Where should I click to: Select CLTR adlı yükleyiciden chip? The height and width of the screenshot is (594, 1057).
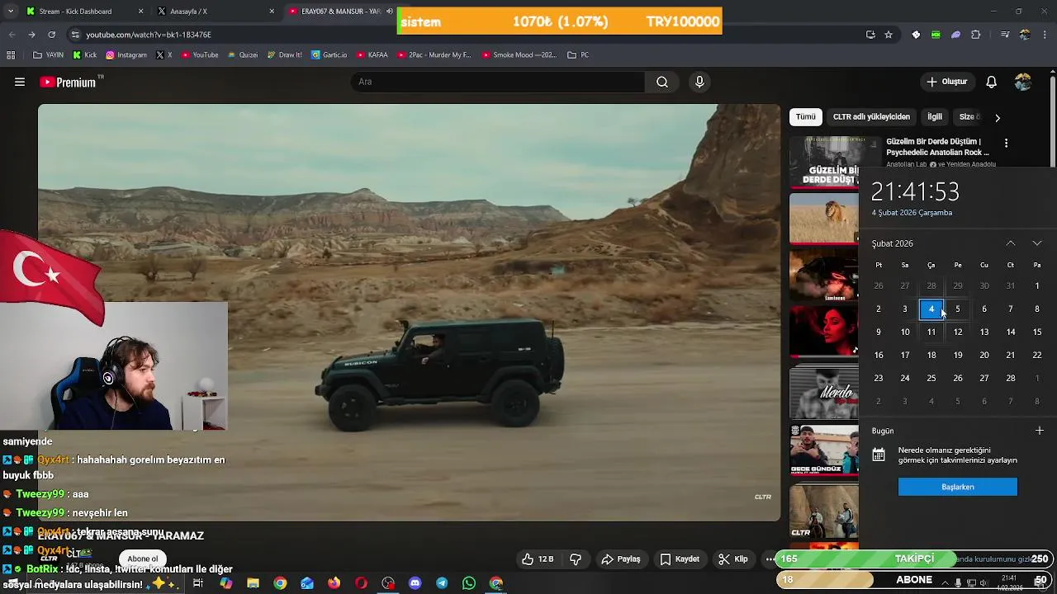click(x=871, y=117)
